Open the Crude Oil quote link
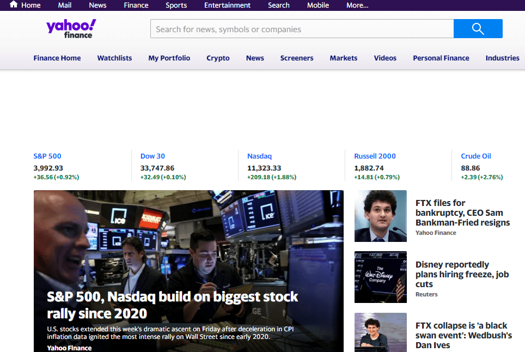Image resolution: width=525 pixels, height=352 pixels. tap(476, 156)
